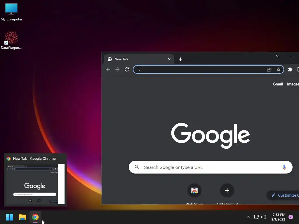Click the Google search box
This screenshot has width=299, height=224.
(211, 167)
